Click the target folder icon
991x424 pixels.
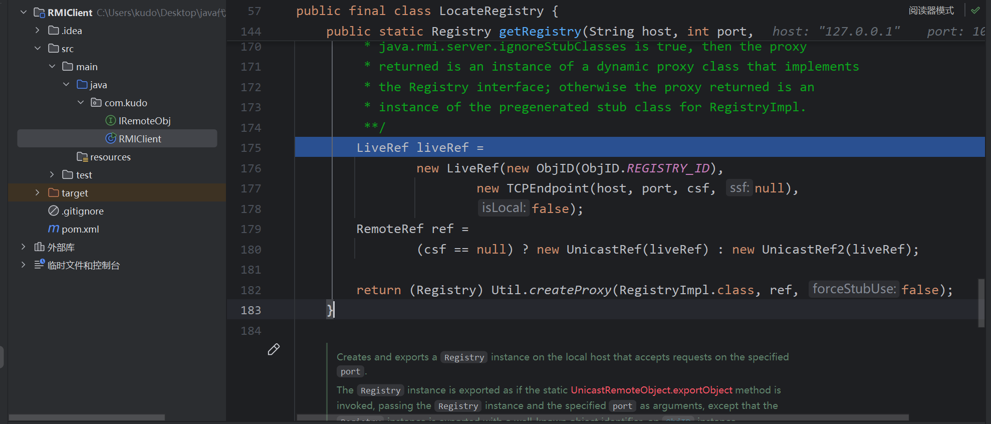(x=54, y=193)
